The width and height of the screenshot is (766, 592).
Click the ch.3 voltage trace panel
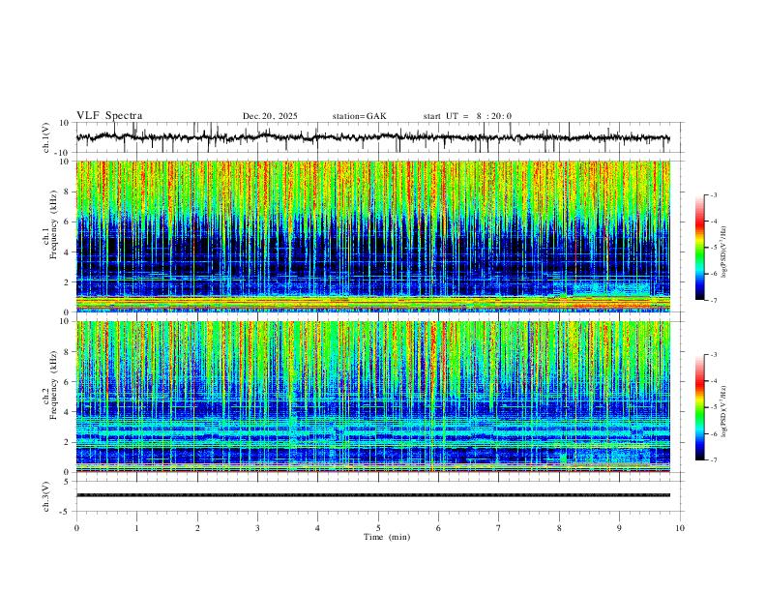[380, 496]
